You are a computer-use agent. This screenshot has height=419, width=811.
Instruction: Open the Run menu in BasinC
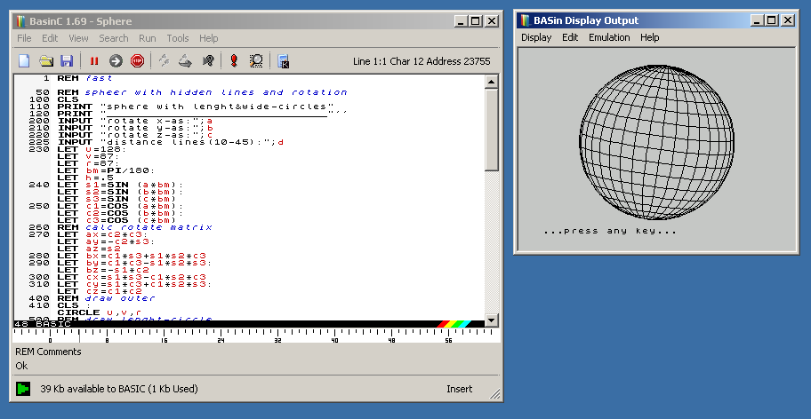pyautogui.click(x=147, y=38)
